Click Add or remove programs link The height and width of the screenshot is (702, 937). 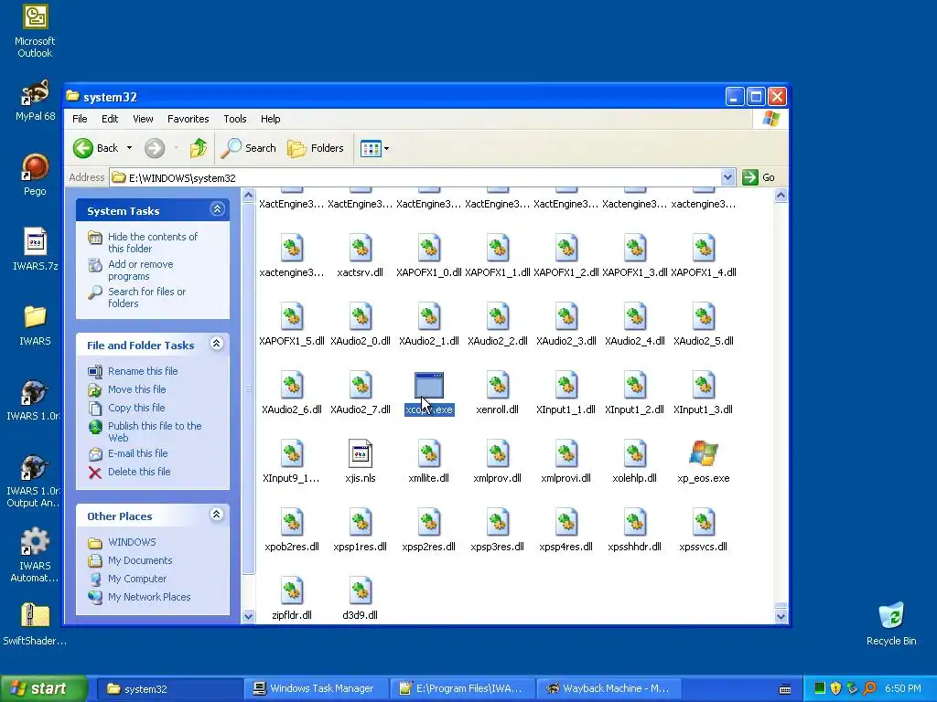(140, 270)
